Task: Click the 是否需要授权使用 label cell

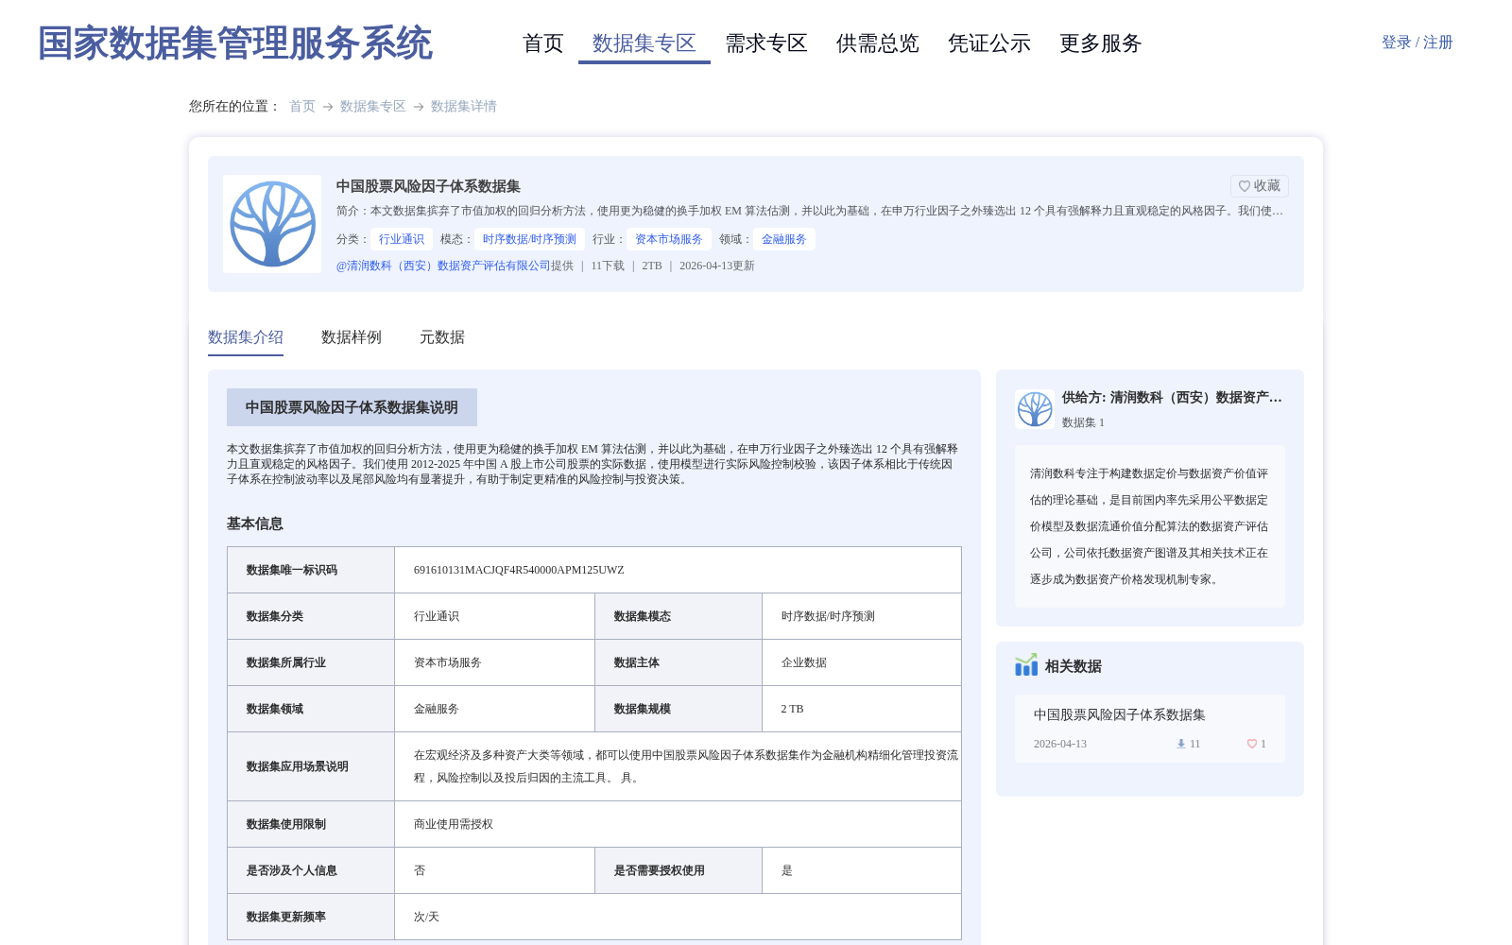Action: [679, 870]
